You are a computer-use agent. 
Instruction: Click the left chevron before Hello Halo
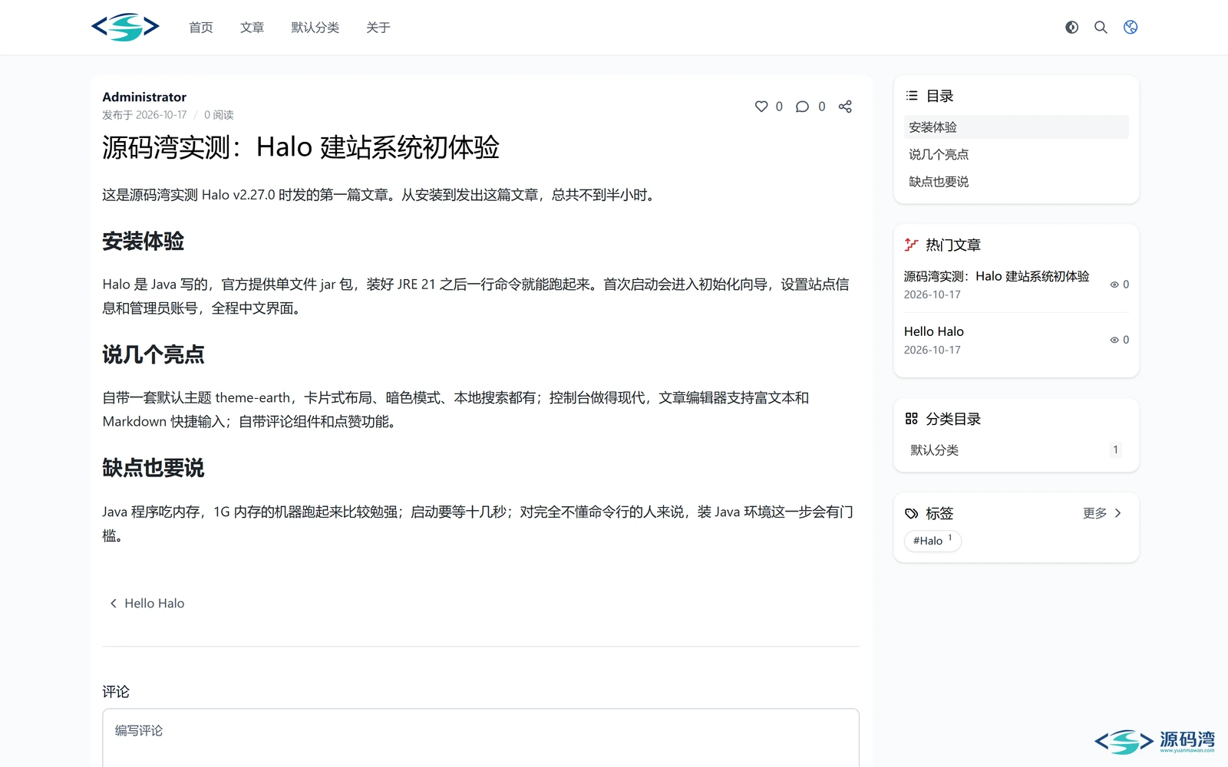(x=114, y=604)
